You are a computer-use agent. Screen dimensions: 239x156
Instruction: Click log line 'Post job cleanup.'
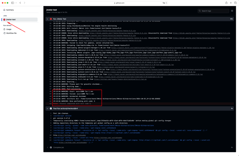[61, 113]
